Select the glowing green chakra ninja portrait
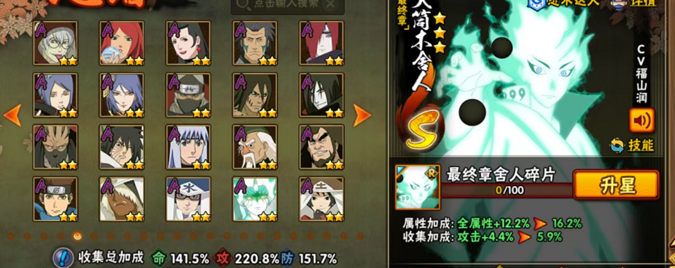Image resolution: width=675 pixels, height=268 pixels. (x=255, y=199)
